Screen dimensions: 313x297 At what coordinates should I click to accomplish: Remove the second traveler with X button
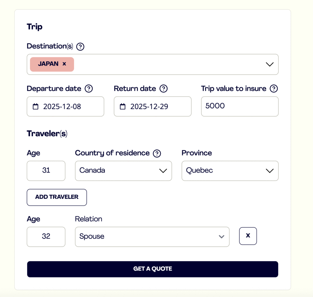coord(248,236)
